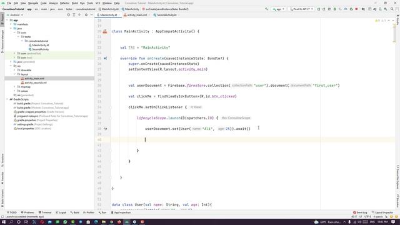The height and width of the screenshot is (225, 400).
Task: Expand the manifests folder
Action: pyautogui.click(x=11, y=24)
